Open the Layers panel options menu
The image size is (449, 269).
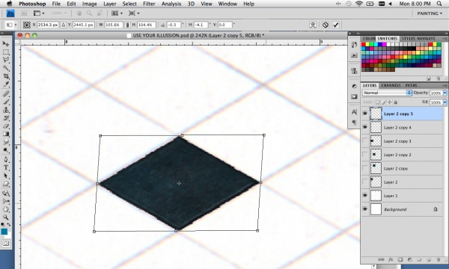pos(444,85)
